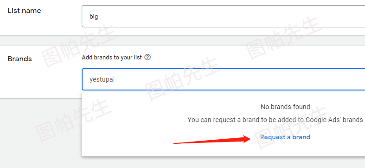Click the words "Google Ads' brands" in the message
Viewport: 365px width, 168px height.
[334, 120]
